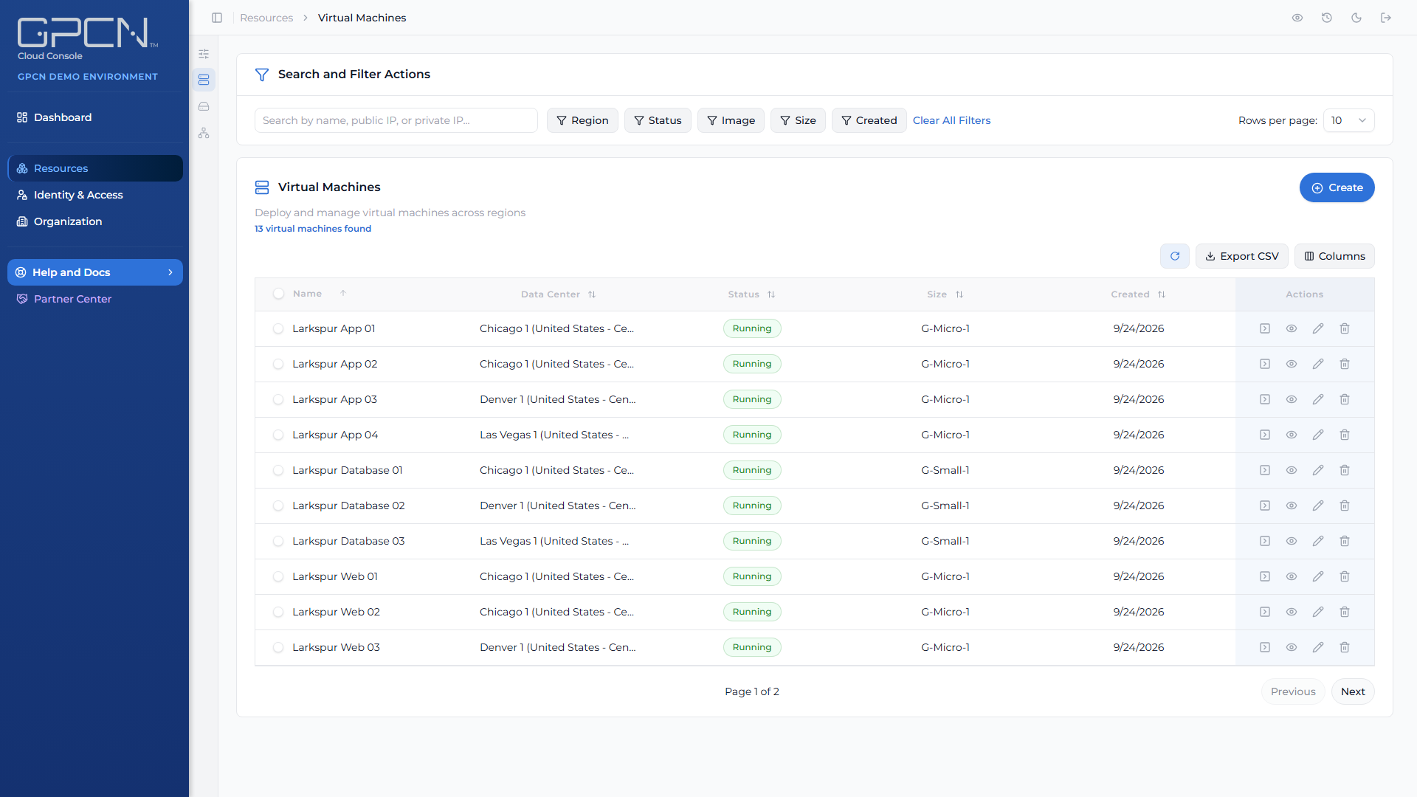Expand Help and Docs menu
1417x797 pixels.
[x=95, y=272]
